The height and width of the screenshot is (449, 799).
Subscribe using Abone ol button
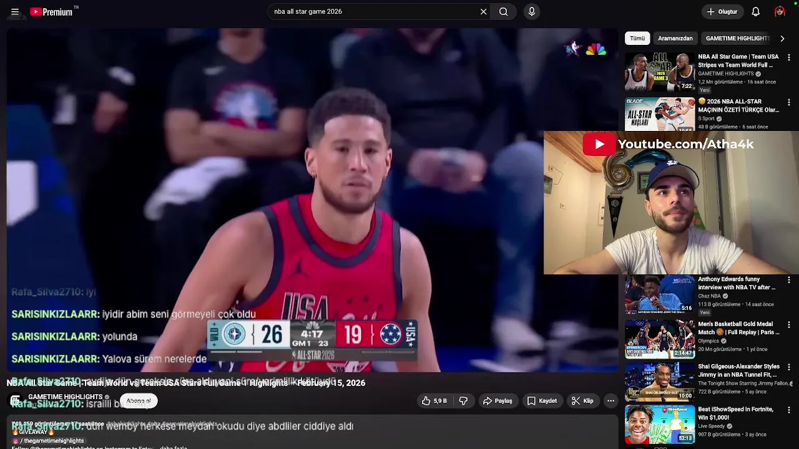(139, 401)
